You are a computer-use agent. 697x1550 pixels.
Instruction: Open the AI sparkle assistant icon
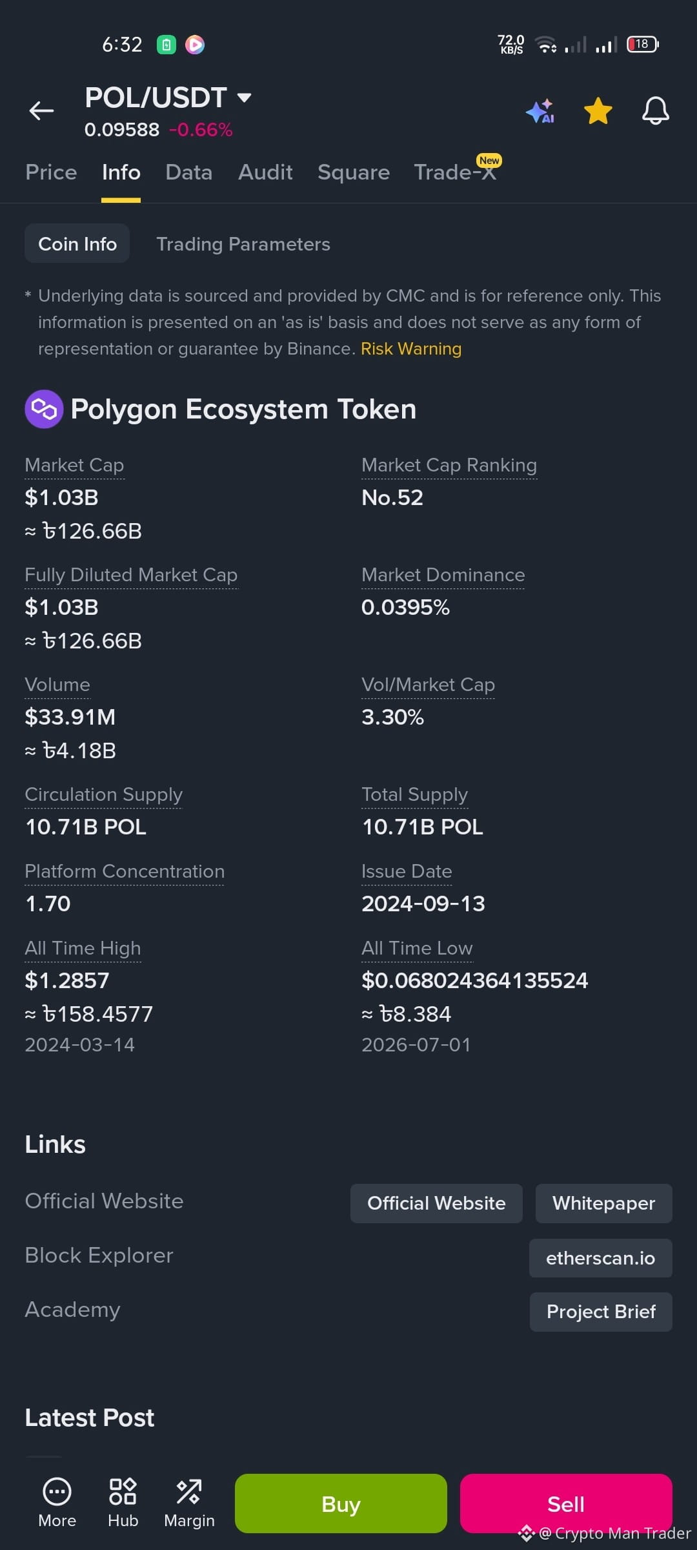540,111
